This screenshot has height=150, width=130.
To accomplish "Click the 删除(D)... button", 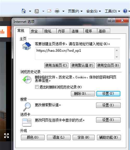I will click(83, 93).
